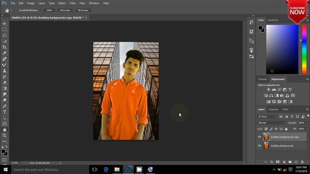Select the Gradient tool
This screenshot has height=174, width=310.
click(4, 88)
